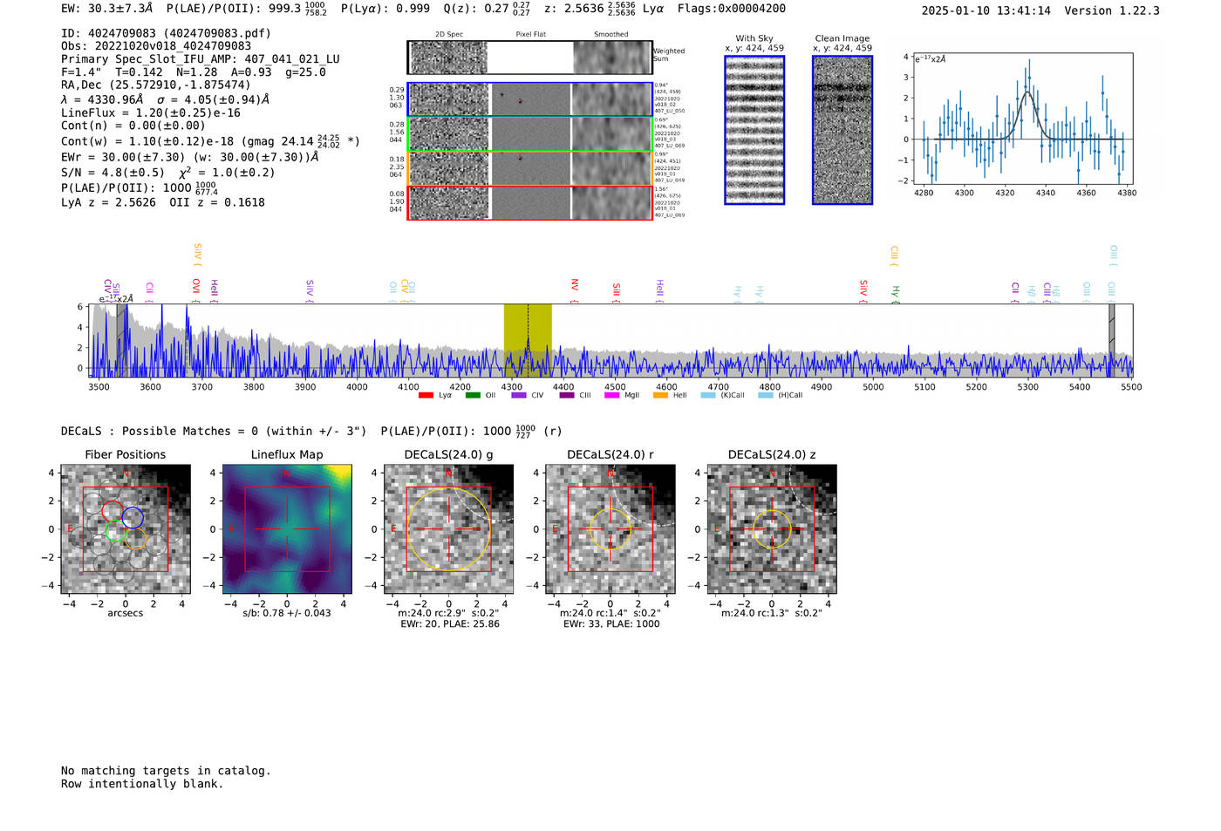This screenshot has width=1221, height=831.
Task: Click the yellow highlighted band in full spectrum
Action: click(528, 341)
